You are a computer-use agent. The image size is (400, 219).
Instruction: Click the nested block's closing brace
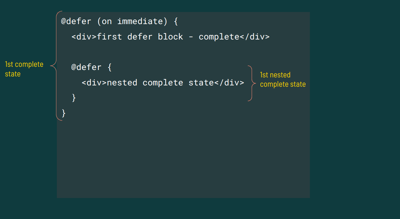[74, 98]
